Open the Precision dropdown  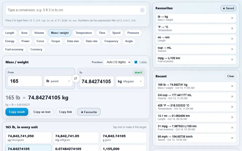[117, 62]
